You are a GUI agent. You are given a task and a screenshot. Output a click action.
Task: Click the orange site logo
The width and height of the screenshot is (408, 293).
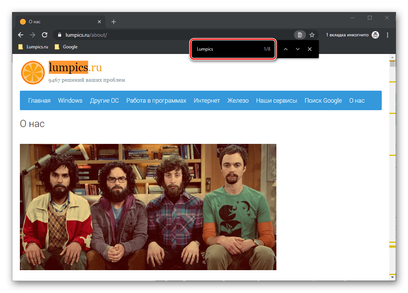pos(33,73)
